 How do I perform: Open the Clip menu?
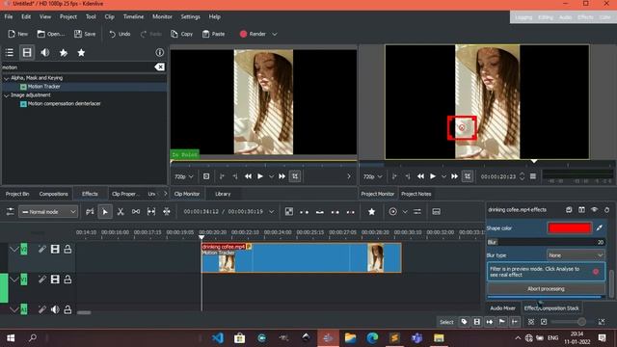[109, 17]
